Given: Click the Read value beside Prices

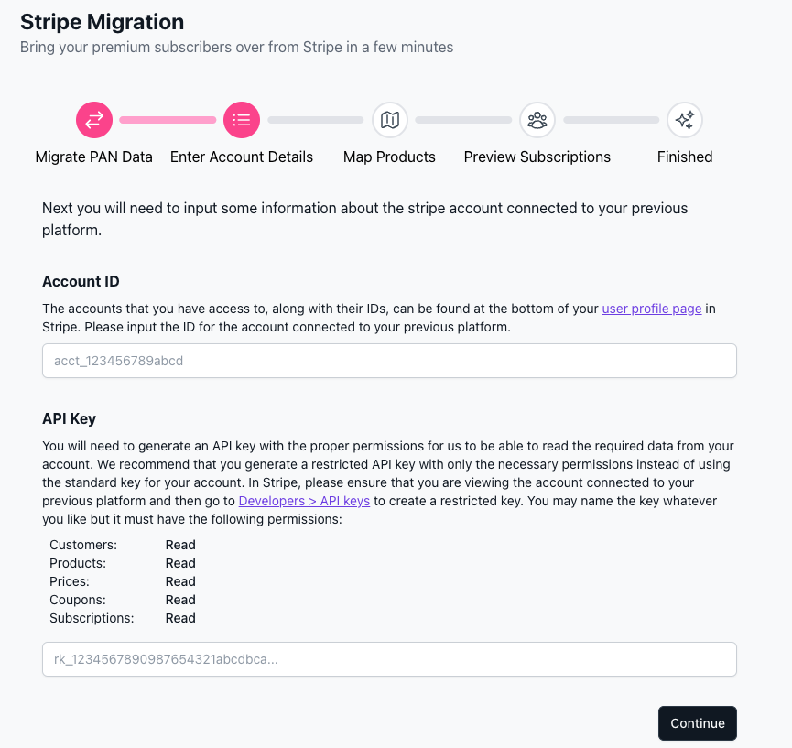Looking at the screenshot, I should pos(180,581).
